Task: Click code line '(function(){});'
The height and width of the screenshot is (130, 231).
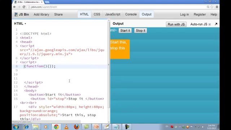Action: (40, 66)
